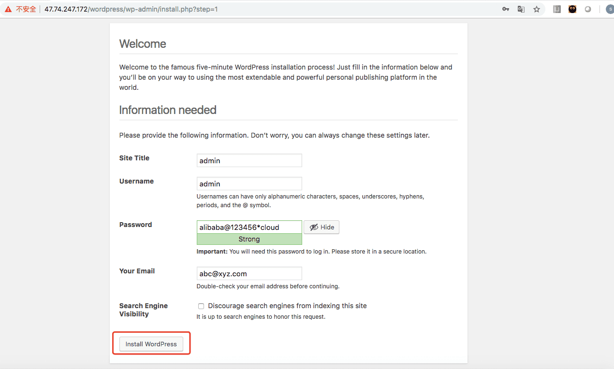The image size is (614, 369).
Task: Toggle password visibility with Hide button
Action: pos(322,227)
